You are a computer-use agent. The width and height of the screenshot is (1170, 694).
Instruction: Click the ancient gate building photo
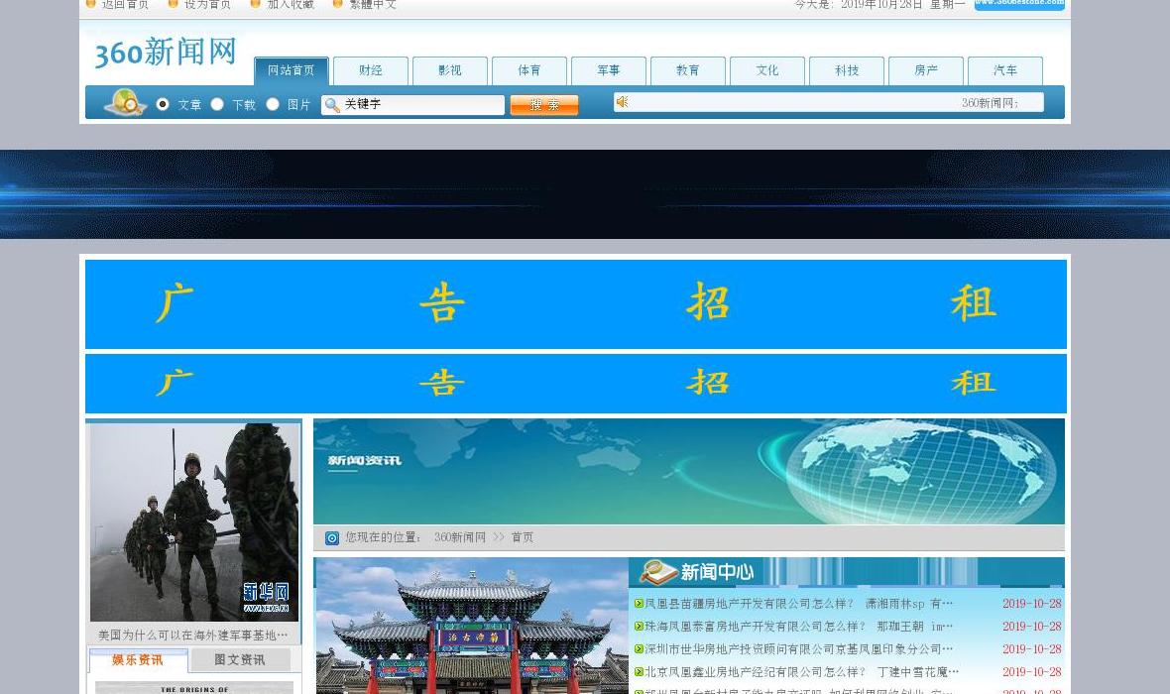472,627
